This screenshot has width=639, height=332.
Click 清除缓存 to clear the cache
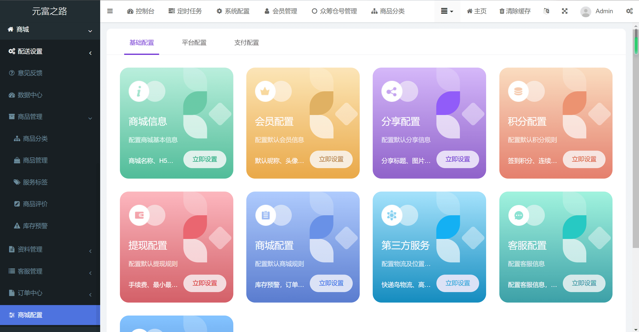515,11
